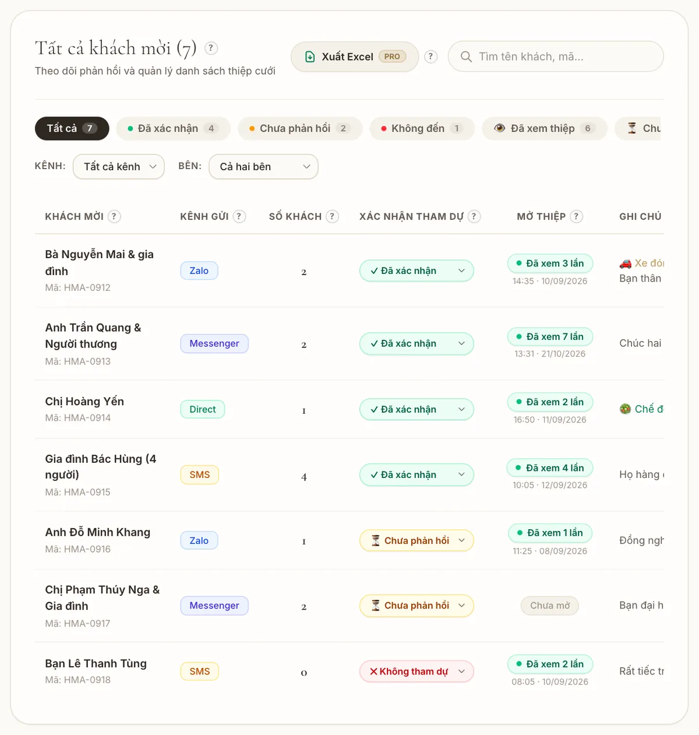
Task: Focus the guest name search field
Action: (x=556, y=57)
